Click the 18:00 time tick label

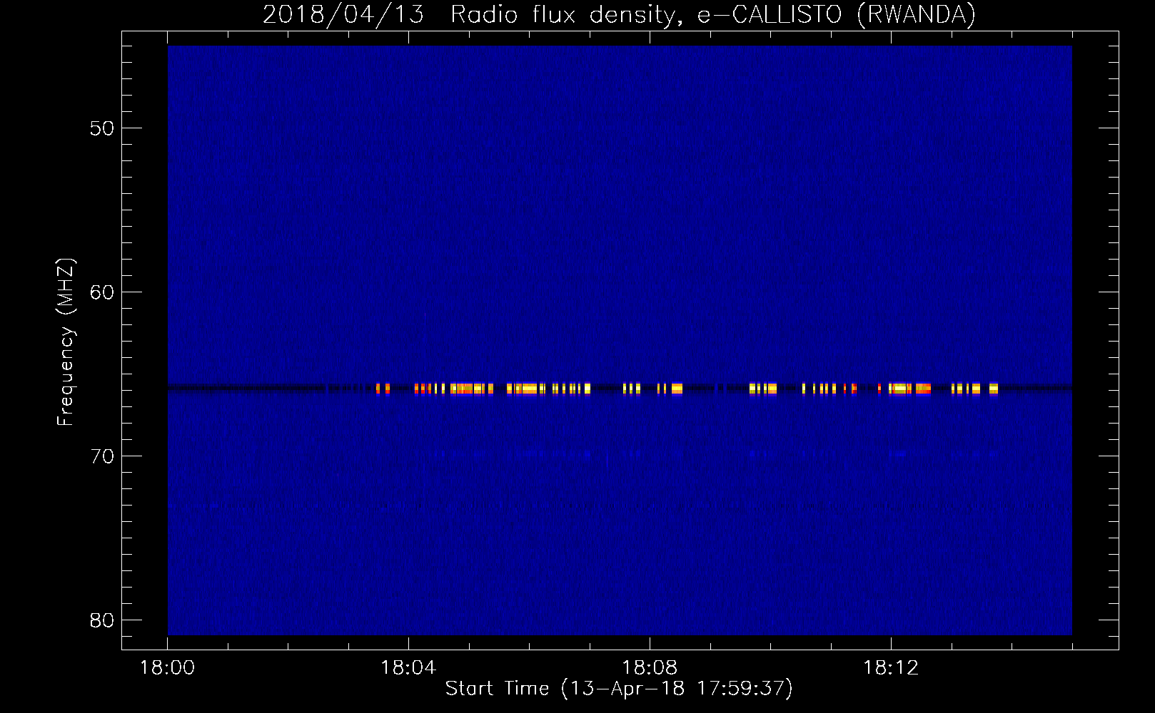(x=167, y=668)
